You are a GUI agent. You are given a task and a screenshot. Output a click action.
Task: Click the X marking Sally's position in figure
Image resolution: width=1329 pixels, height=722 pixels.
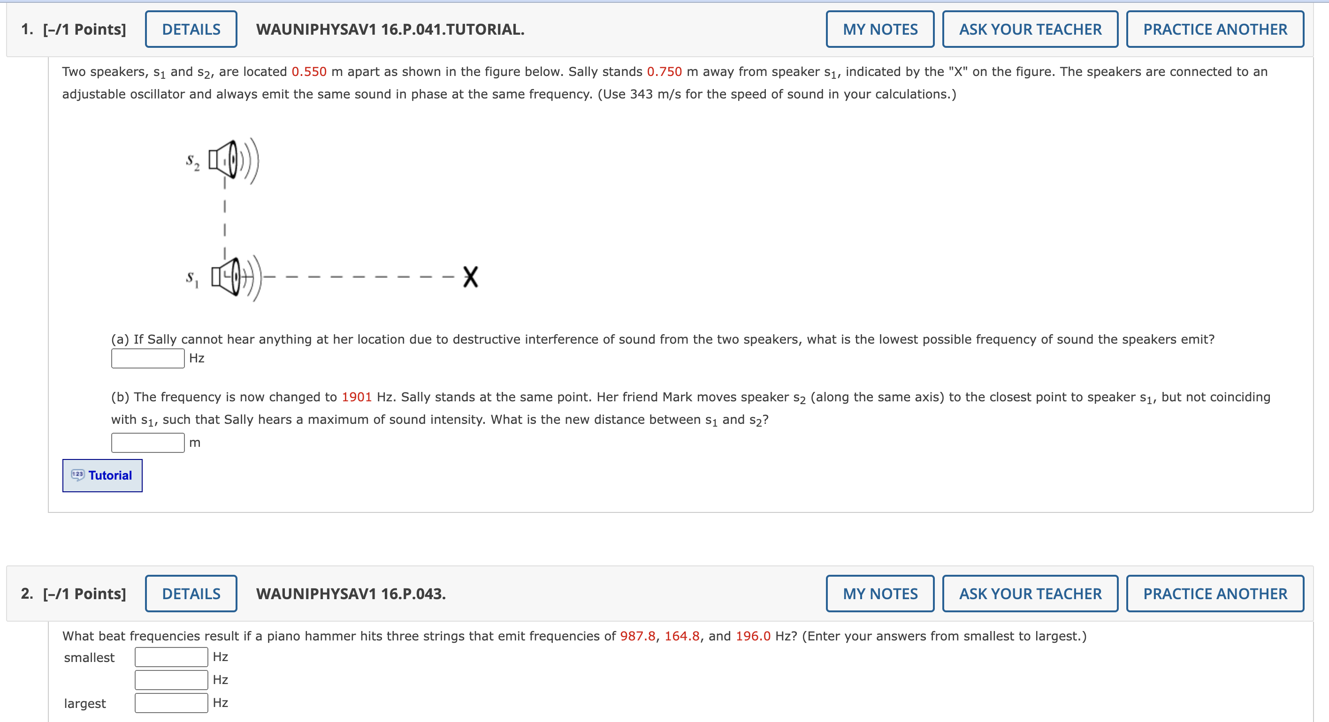[470, 278]
